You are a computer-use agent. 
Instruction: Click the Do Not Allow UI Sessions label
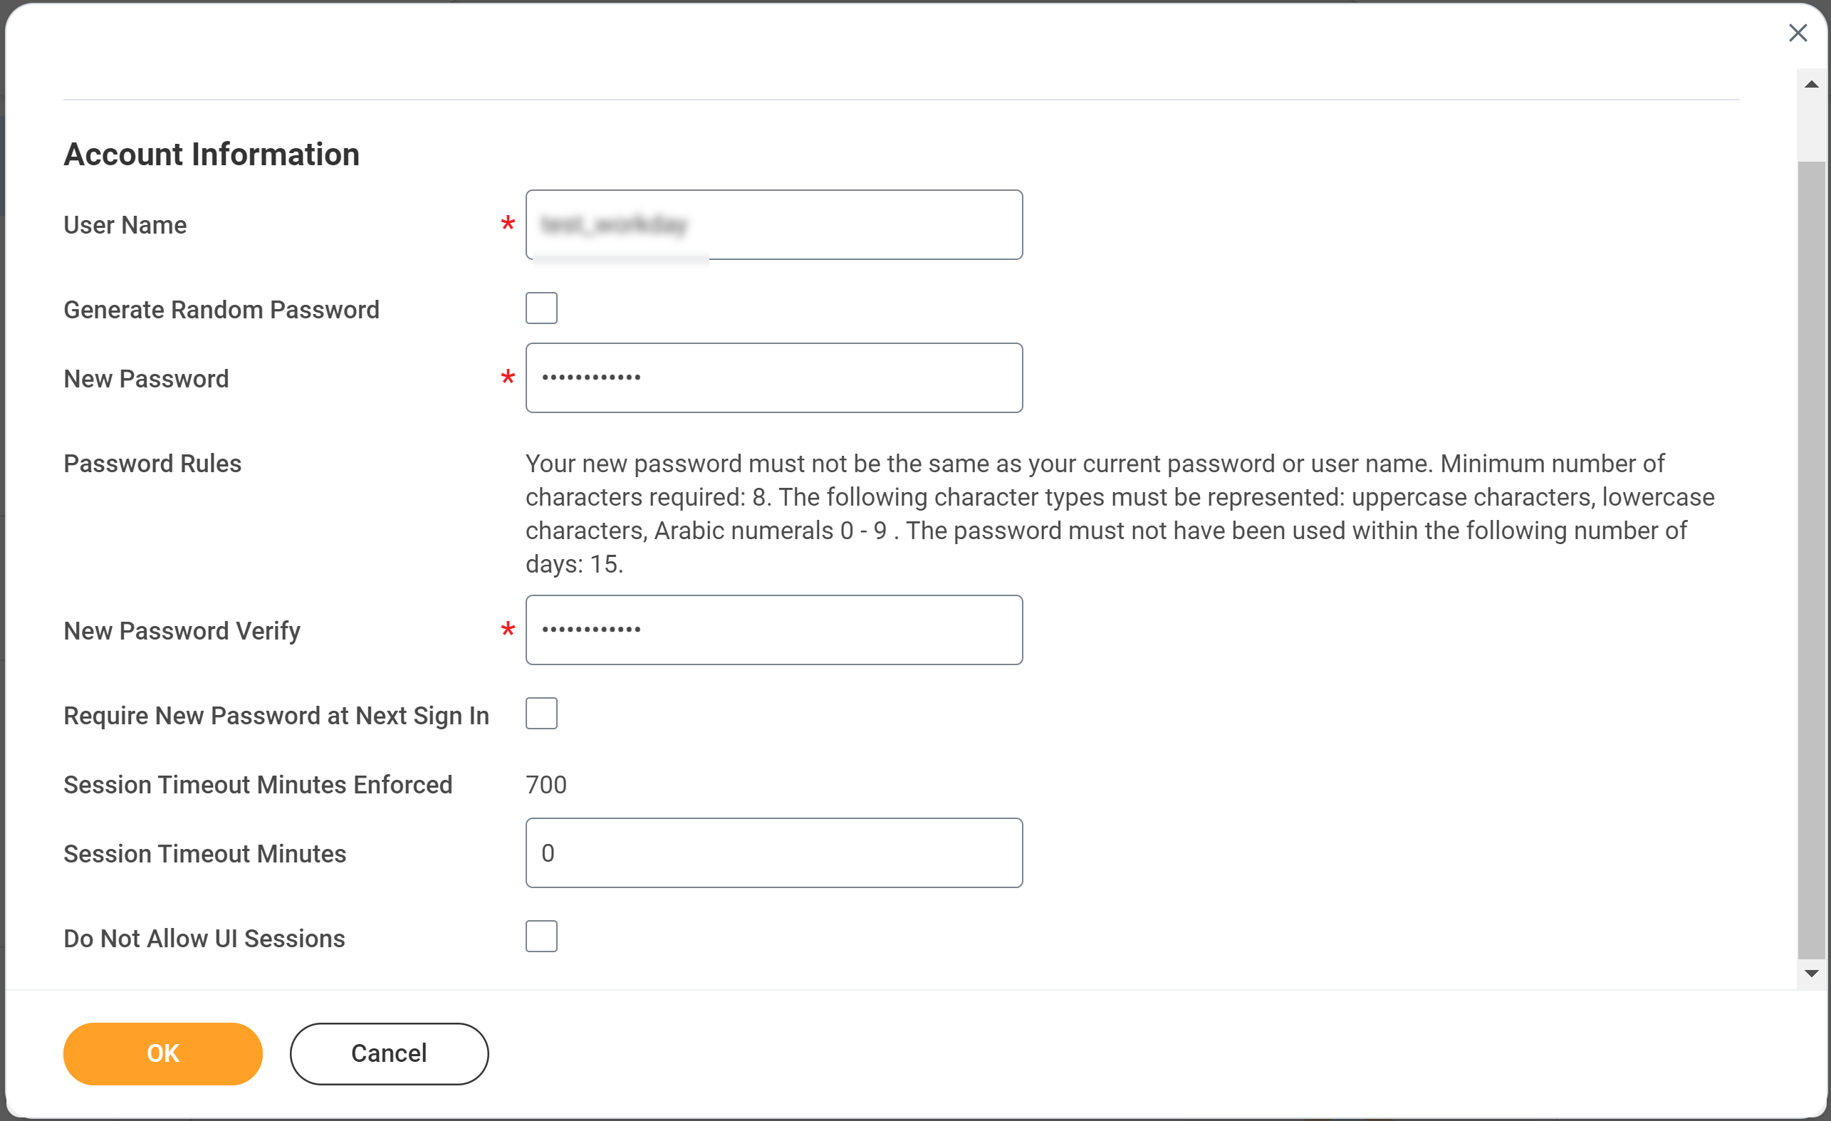click(x=204, y=939)
